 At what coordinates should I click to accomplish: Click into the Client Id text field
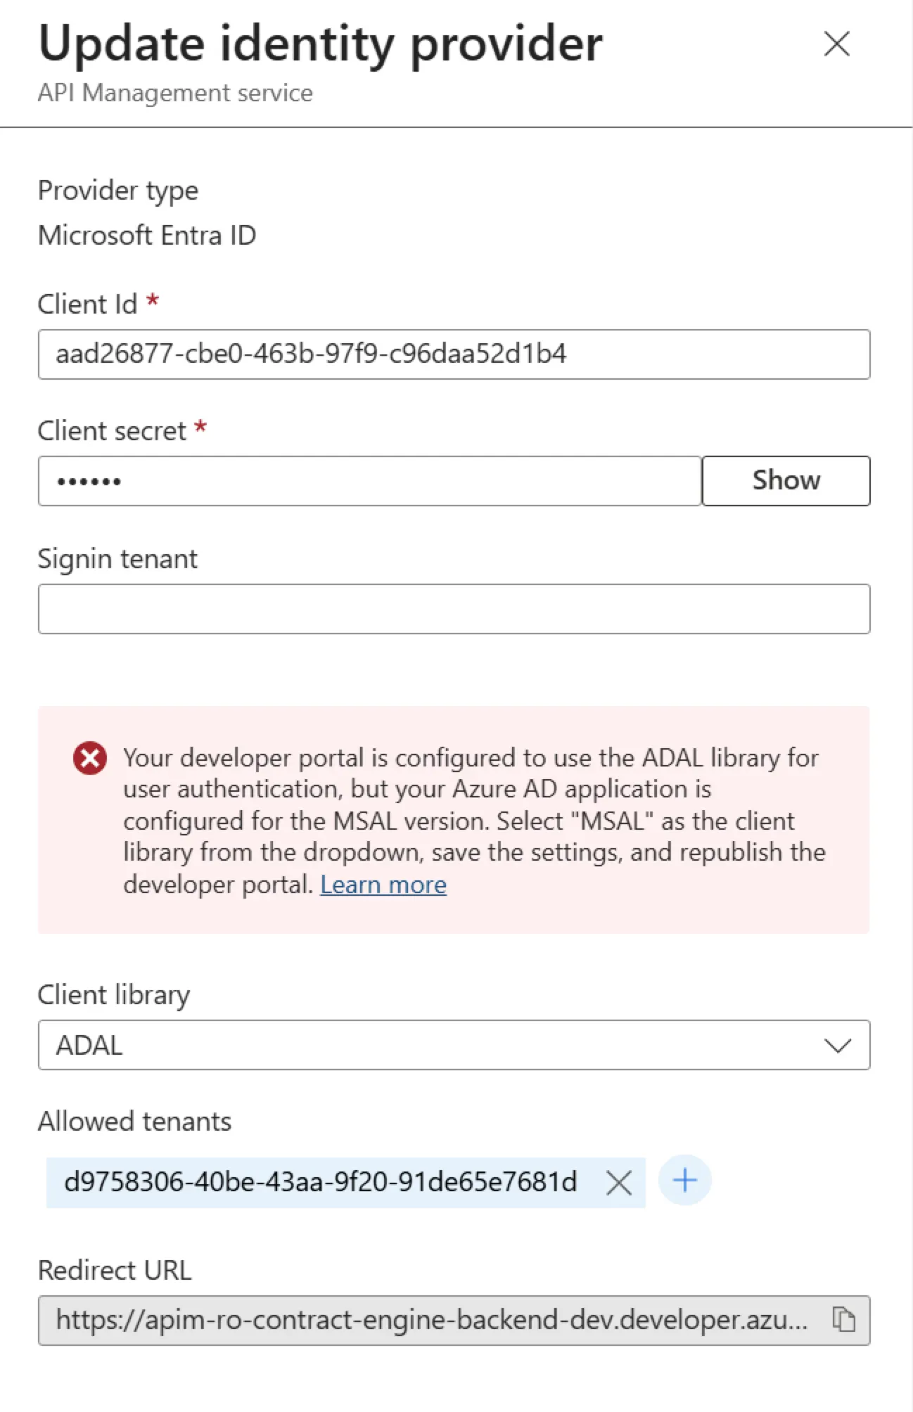pyautogui.click(x=454, y=354)
